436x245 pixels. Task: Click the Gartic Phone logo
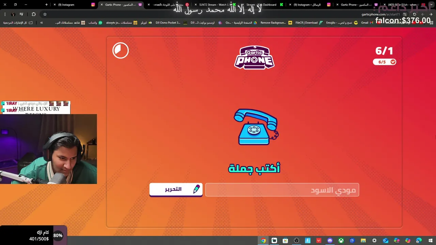(254, 57)
